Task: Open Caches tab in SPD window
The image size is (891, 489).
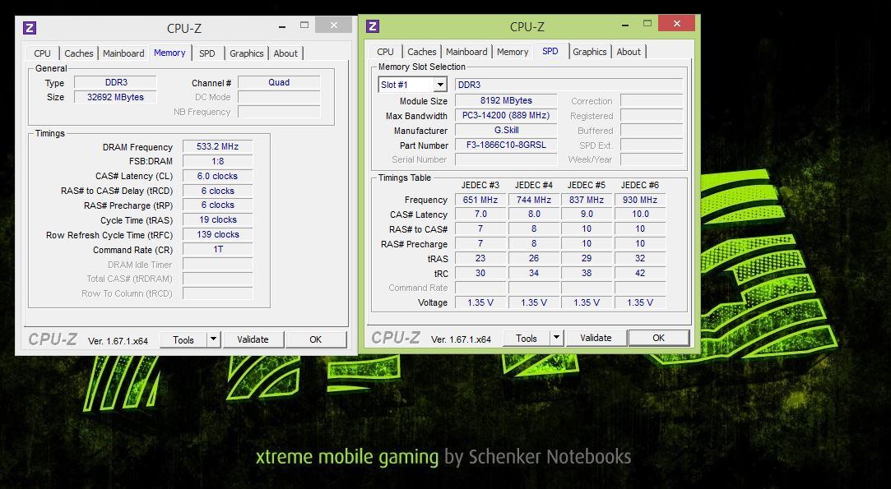Action: [421, 52]
